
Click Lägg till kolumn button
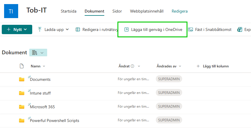pyautogui.click(x=213, y=66)
